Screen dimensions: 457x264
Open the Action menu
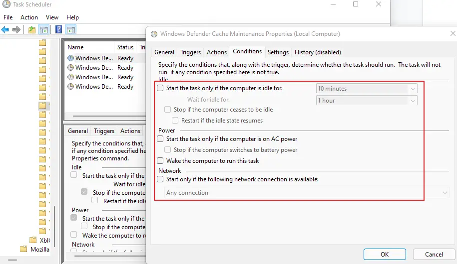point(29,17)
